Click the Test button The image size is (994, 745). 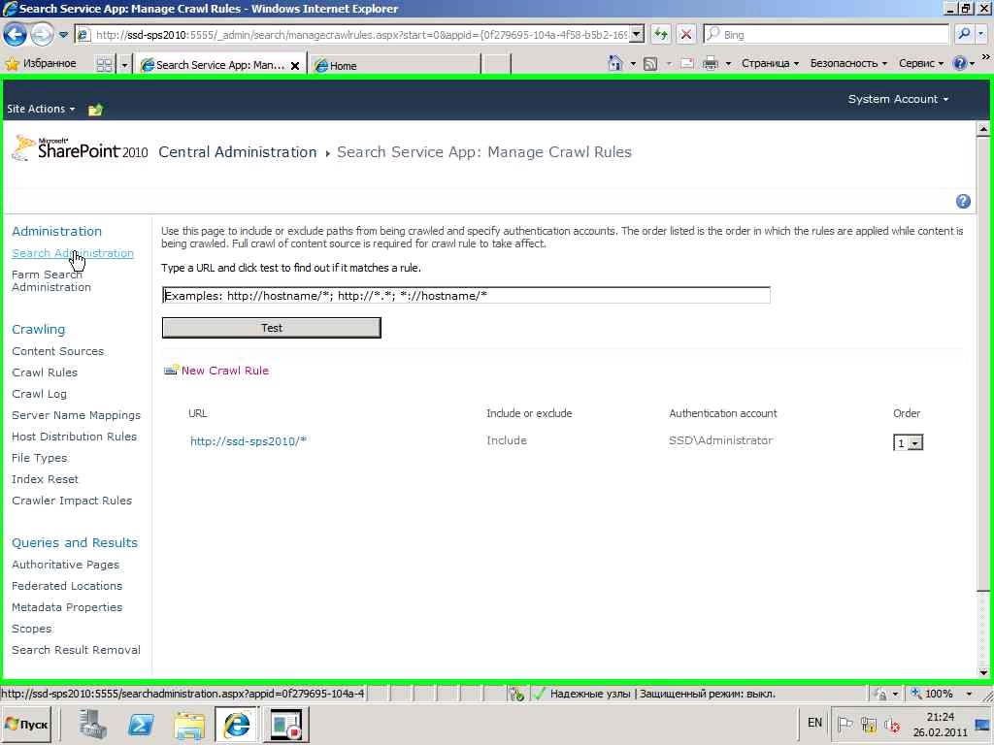pyautogui.click(x=272, y=328)
